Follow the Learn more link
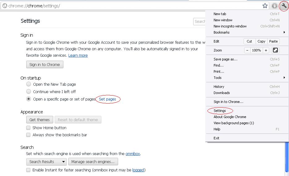 click(78, 55)
